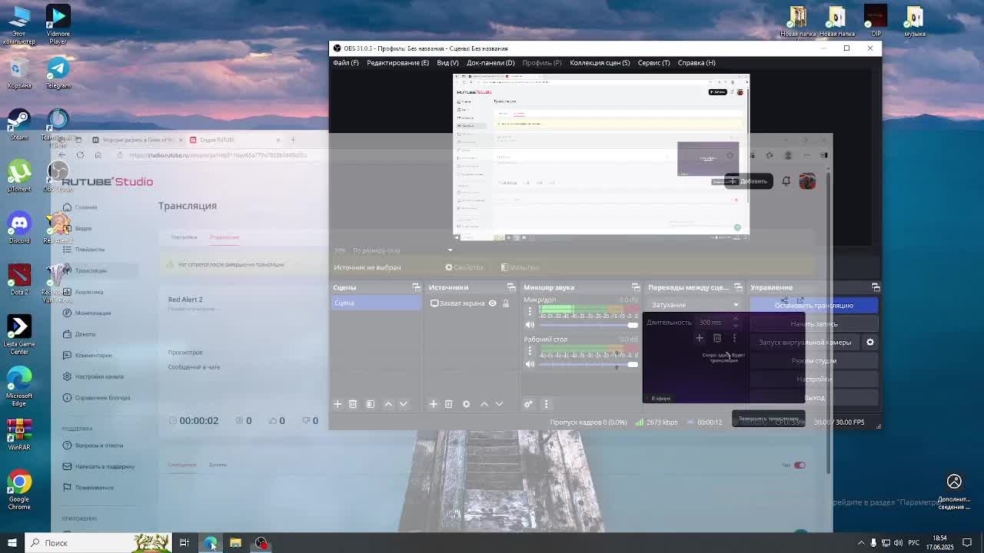Switch to the Настройки tab in RUTUBE Studio
This screenshot has width=984, height=553.
pyautogui.click(x=184, y=237)
